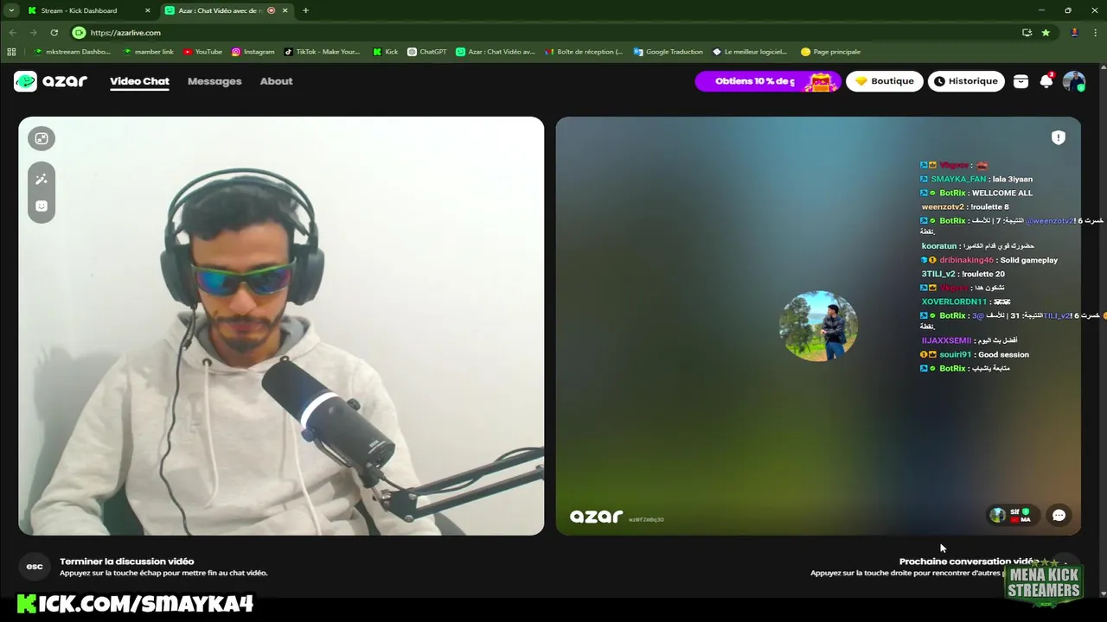The height and width of the screenshot is (622, 1107).
Task: Open the Chrome three-dot menu
Action: coord(1095,33)
